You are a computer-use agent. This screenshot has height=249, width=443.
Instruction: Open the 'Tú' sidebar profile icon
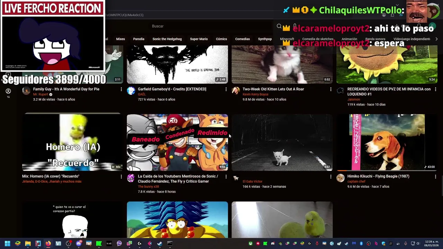[8, 93]
